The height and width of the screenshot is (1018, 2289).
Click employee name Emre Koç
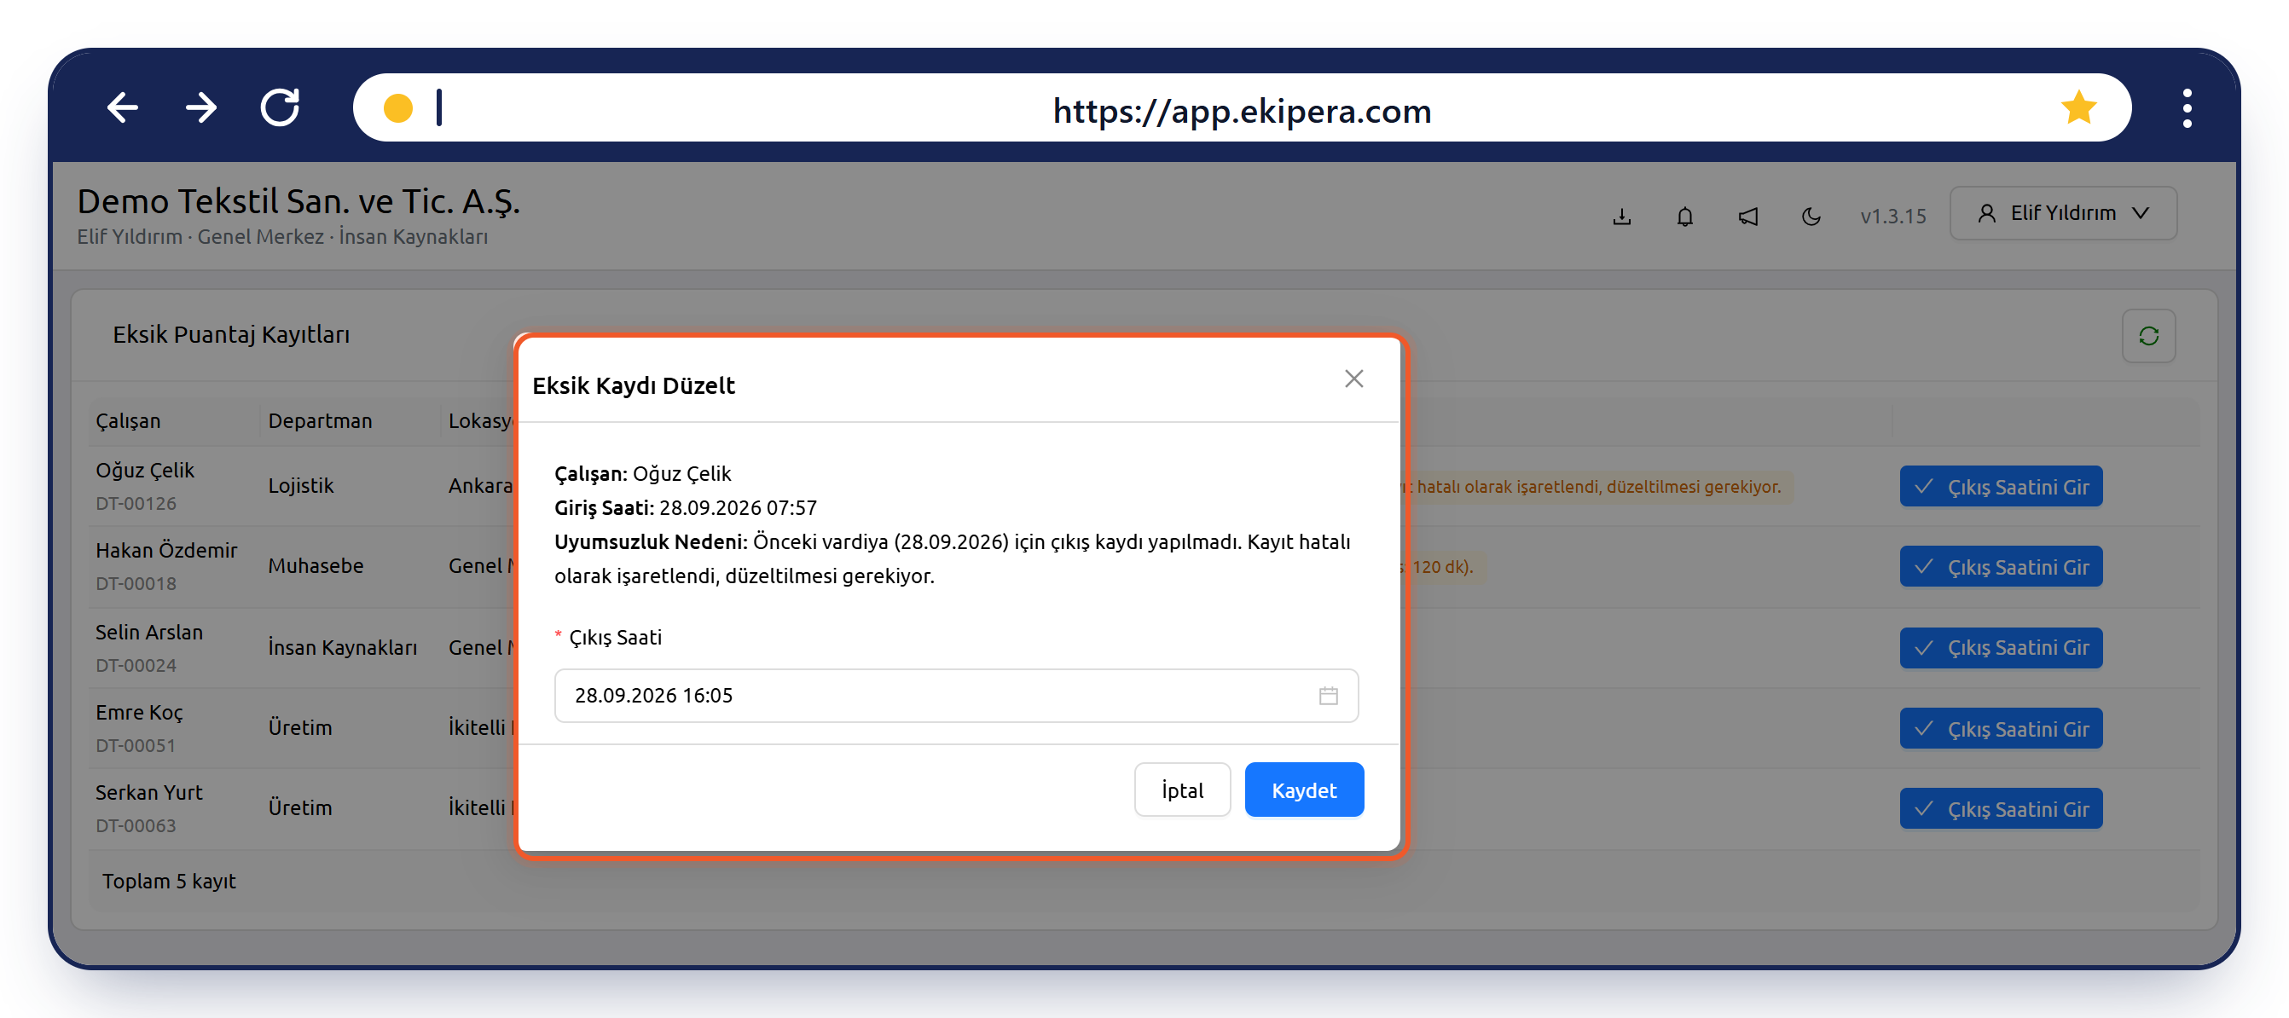140,713
